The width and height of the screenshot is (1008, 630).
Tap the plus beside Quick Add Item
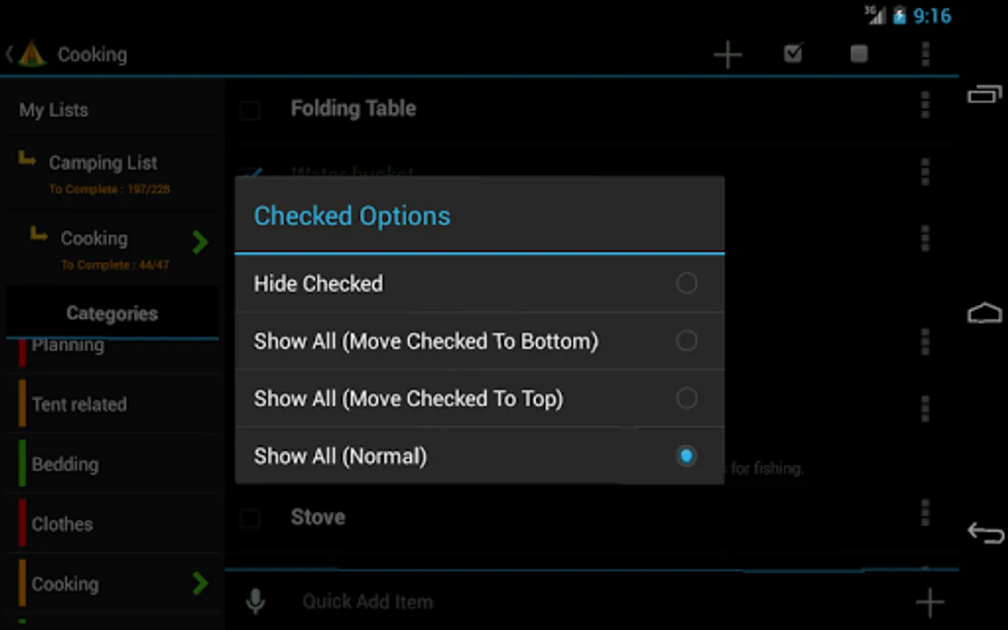coord(930,602)
